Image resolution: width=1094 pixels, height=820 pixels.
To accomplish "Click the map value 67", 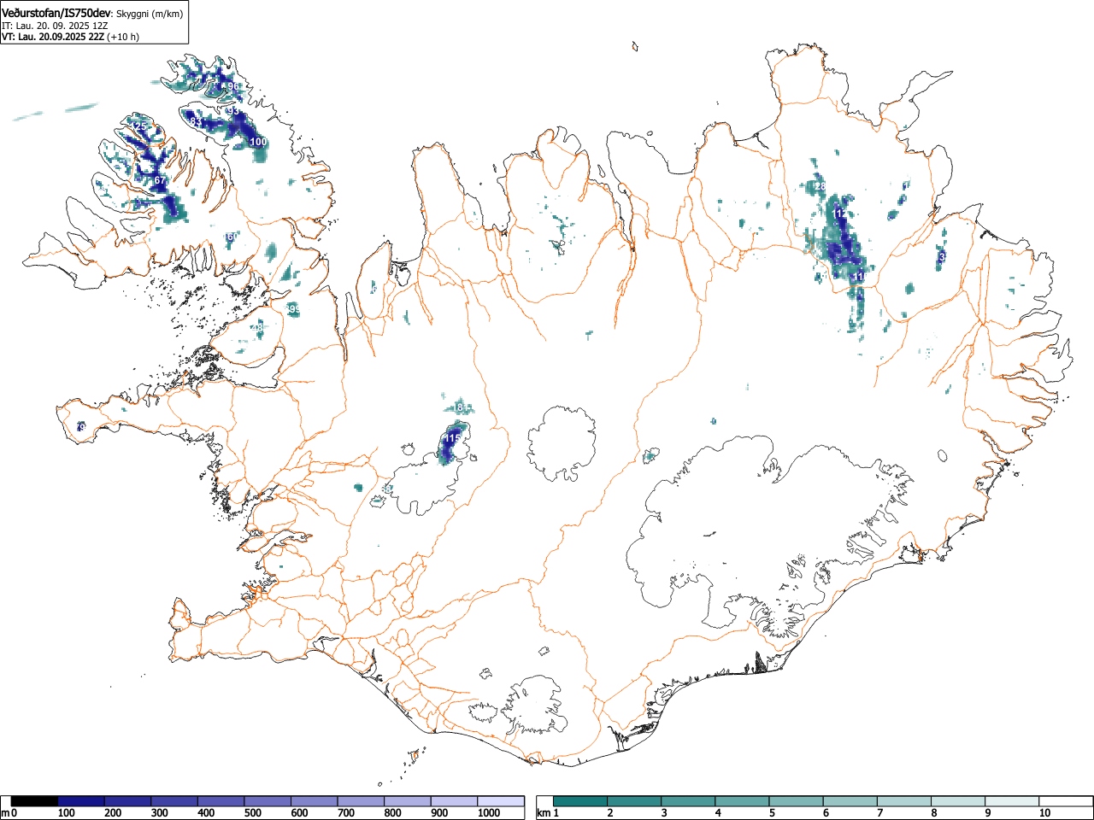I will [160, 180].
